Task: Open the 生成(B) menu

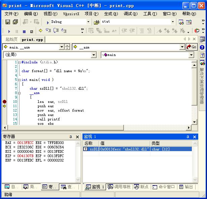Action: click(x=111, y=14)
